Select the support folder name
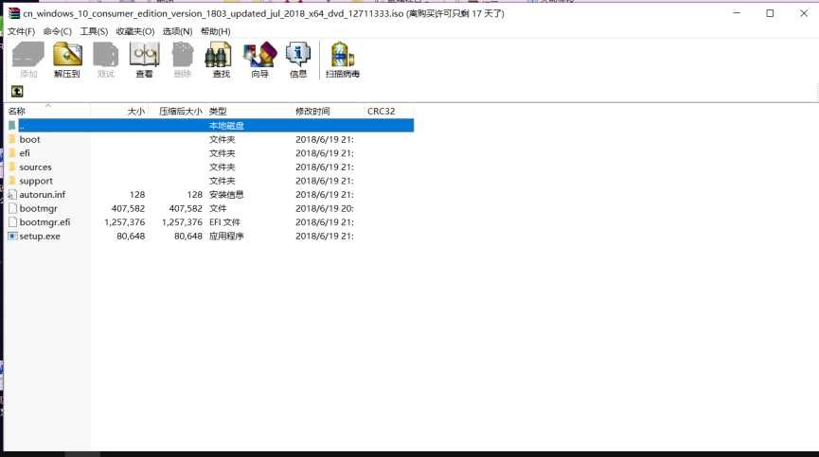The image size is (819, 457). coord(36,181)
